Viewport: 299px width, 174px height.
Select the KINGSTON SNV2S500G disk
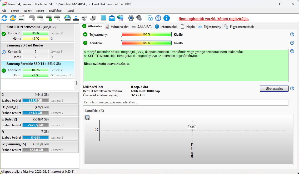(38, 33)
